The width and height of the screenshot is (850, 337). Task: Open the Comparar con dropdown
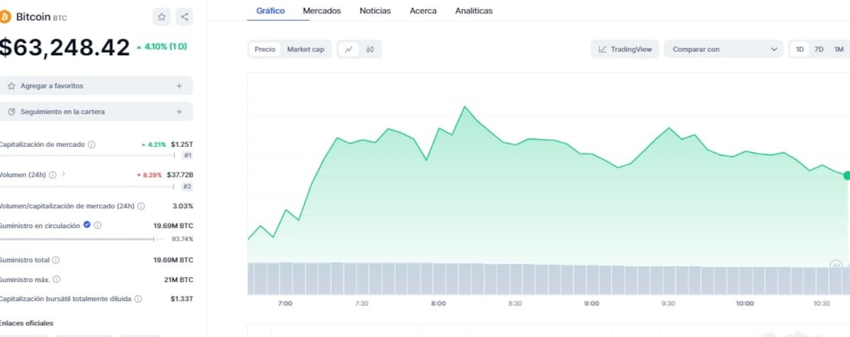(x=723, y=49)
